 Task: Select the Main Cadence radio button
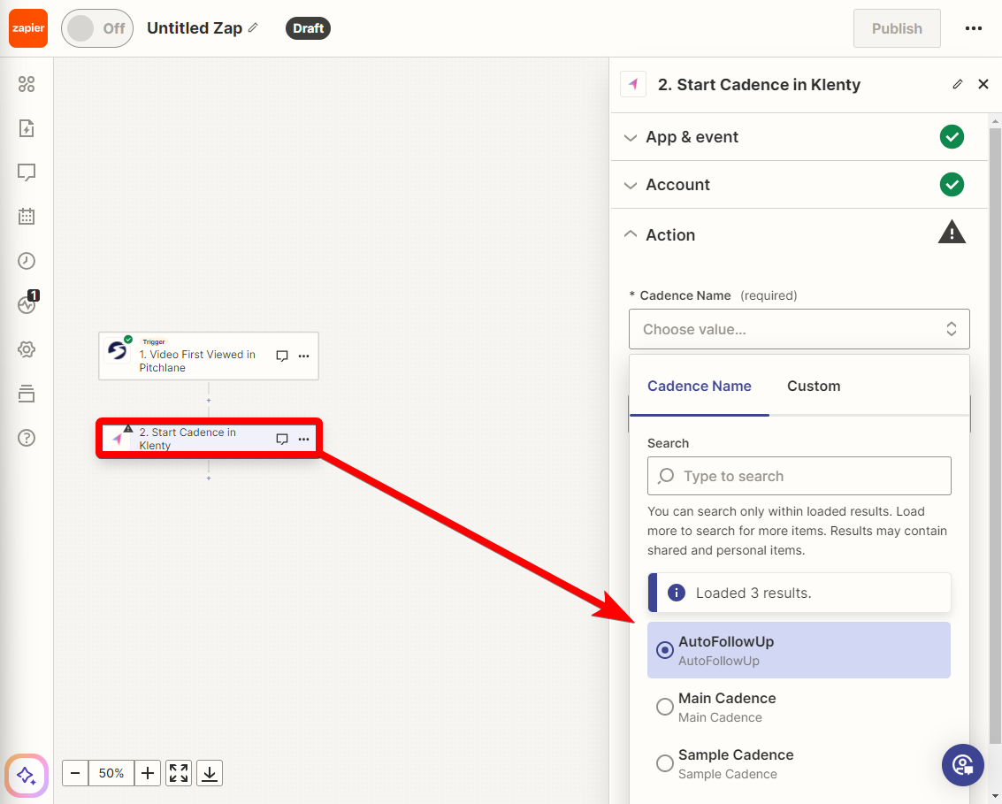(x=664, y=707)
